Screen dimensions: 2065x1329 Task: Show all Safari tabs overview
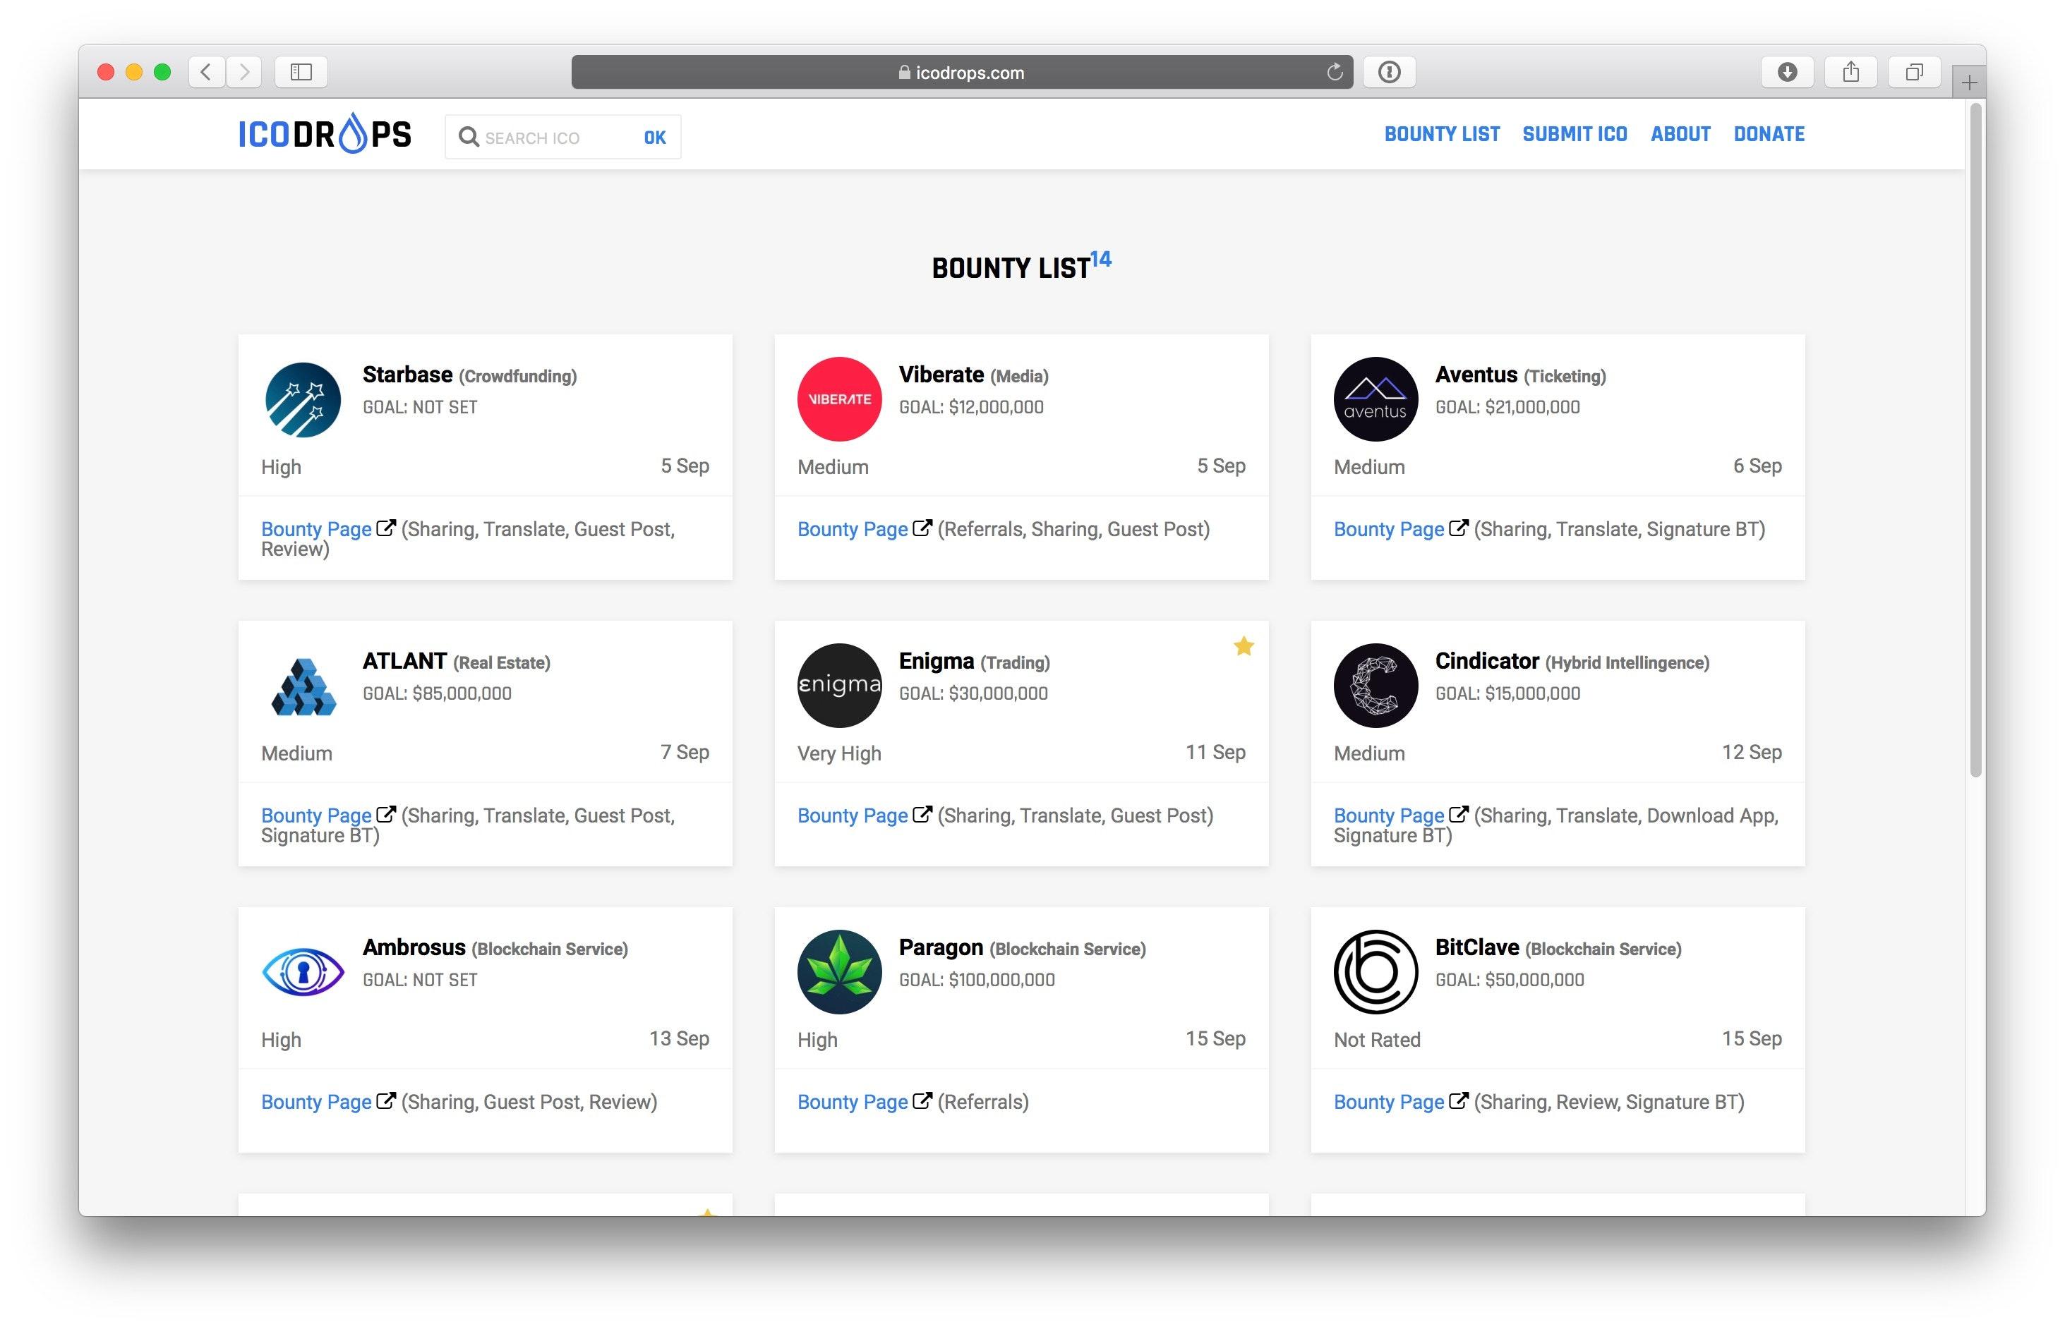pyautogui.click(x=1914, y=72)
